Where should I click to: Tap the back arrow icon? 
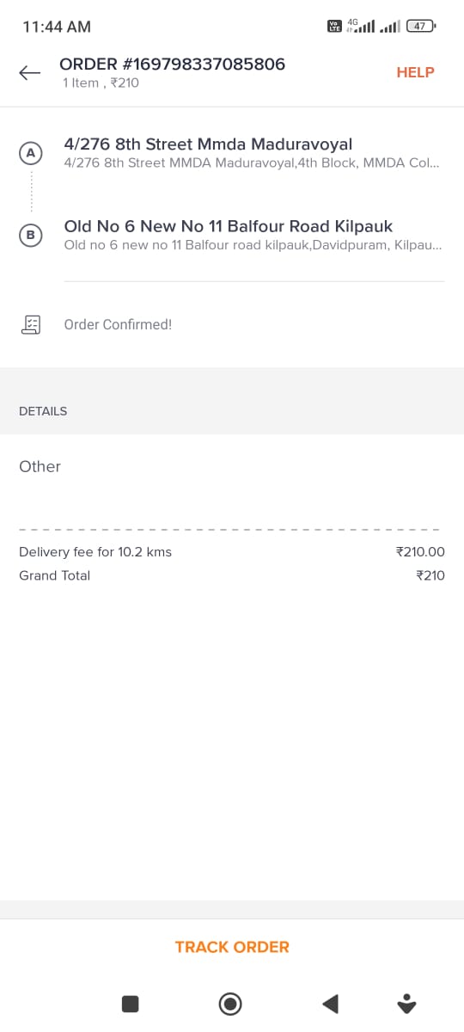tap(30, 73)
